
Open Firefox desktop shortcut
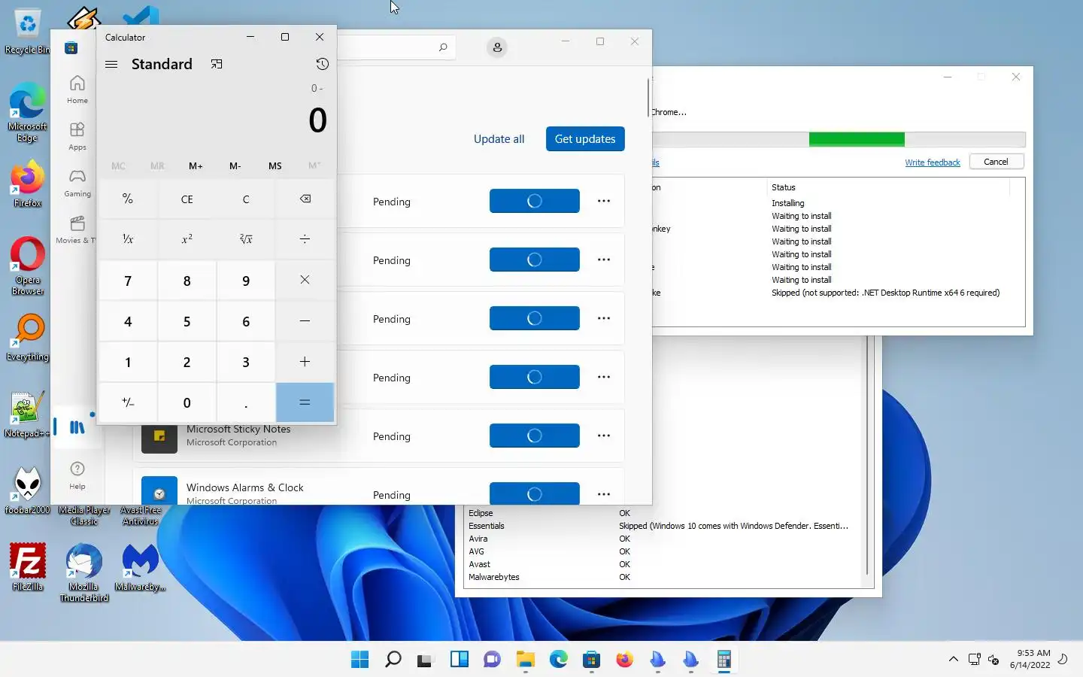[28, 184]
